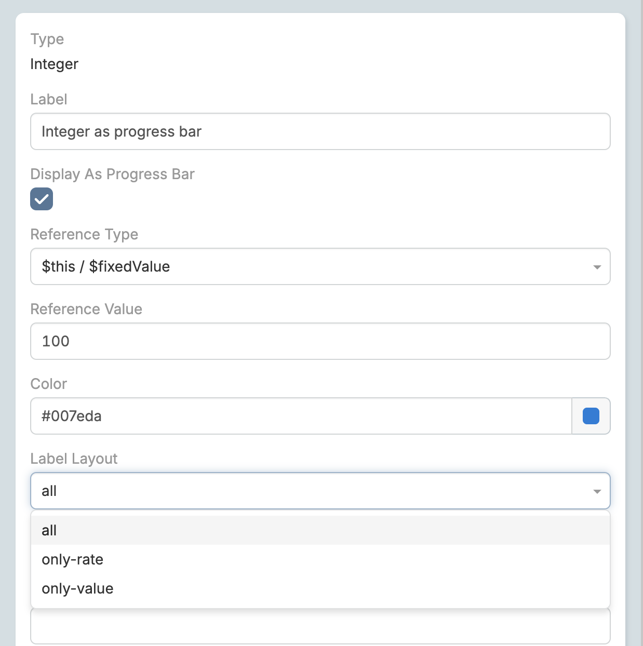Click the chevron icon on Reference Type

596,266
